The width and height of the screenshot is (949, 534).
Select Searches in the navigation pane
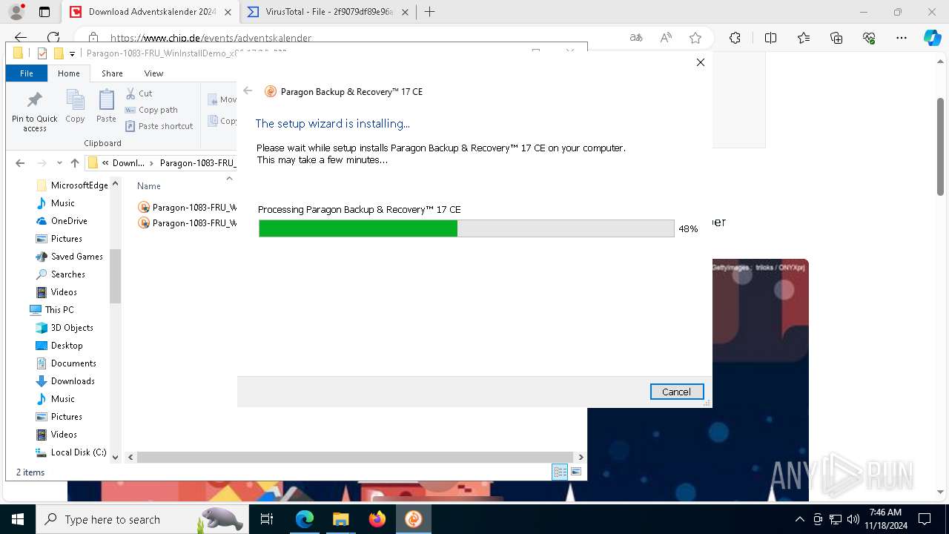pyautogui.click(x=60, y=274)
